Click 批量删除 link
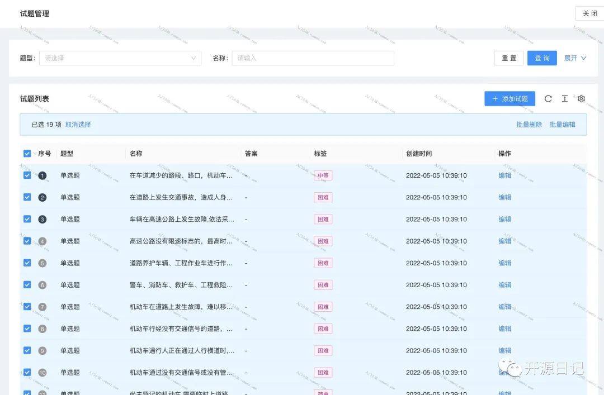The image size is (604, 395). click(529, 125)
